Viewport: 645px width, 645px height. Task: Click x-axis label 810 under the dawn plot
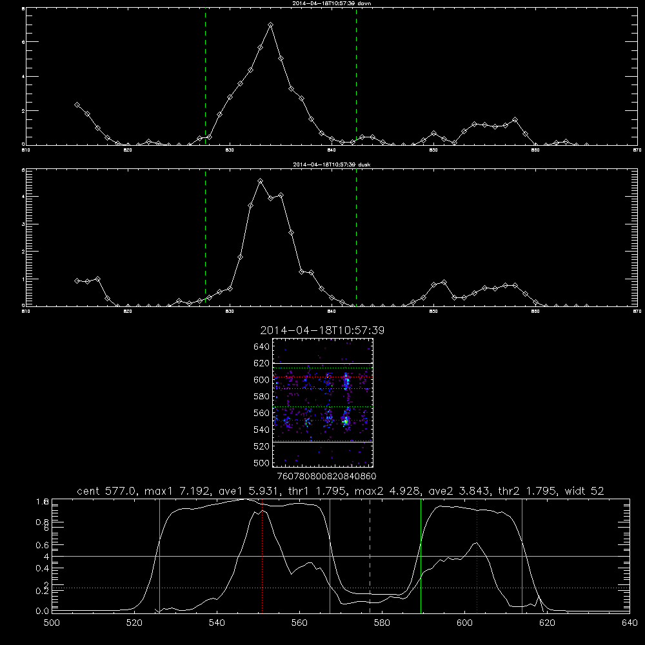tap(26, 150)
